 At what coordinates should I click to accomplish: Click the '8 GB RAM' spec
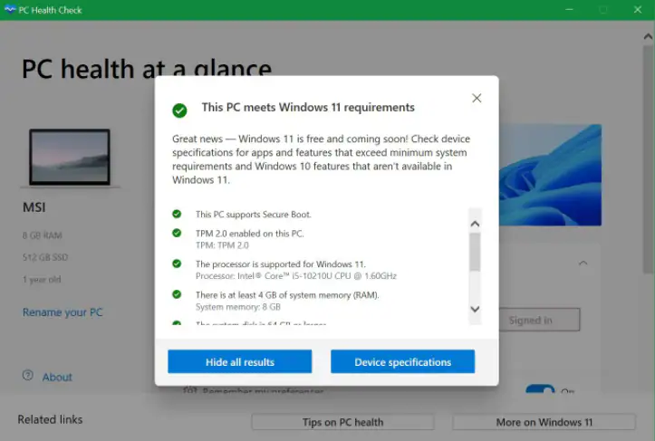43,235
